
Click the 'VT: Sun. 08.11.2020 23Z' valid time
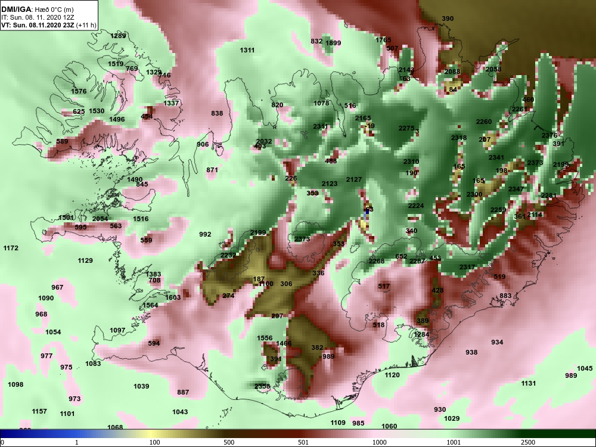click(38, 26)
